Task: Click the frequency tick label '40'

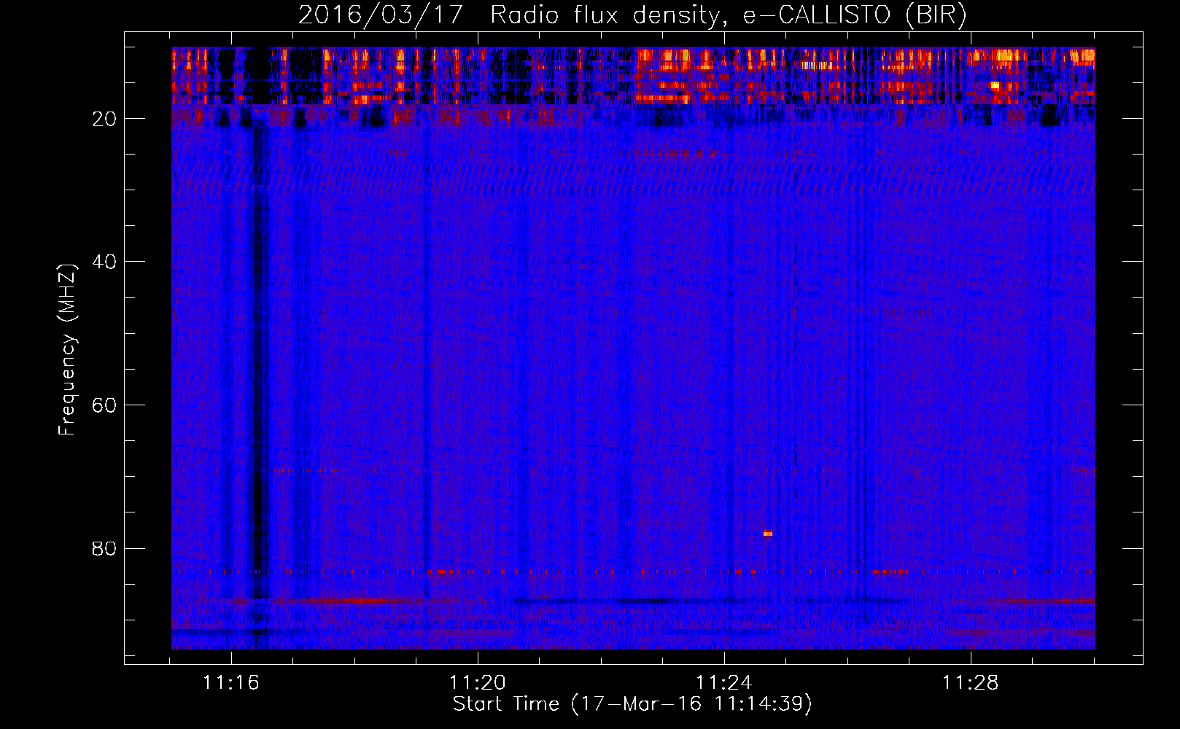Action: point(105,262)
